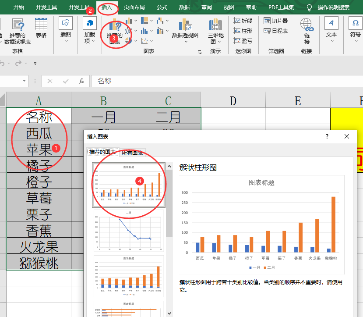
Task: Select the 所有图表 dialog tab
Action: point(132,153)
